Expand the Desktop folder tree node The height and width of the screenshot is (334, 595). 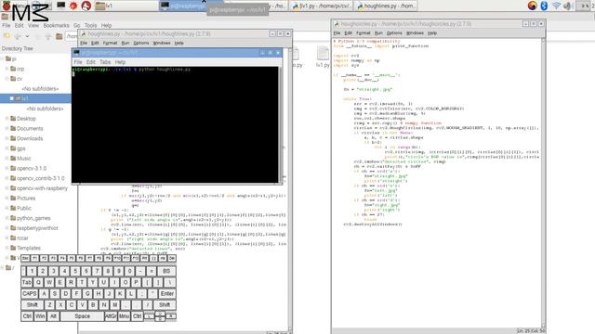pos(7,119)
